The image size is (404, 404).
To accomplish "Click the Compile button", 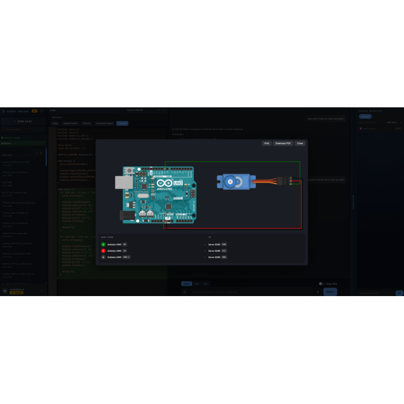I will coord(122,124).
